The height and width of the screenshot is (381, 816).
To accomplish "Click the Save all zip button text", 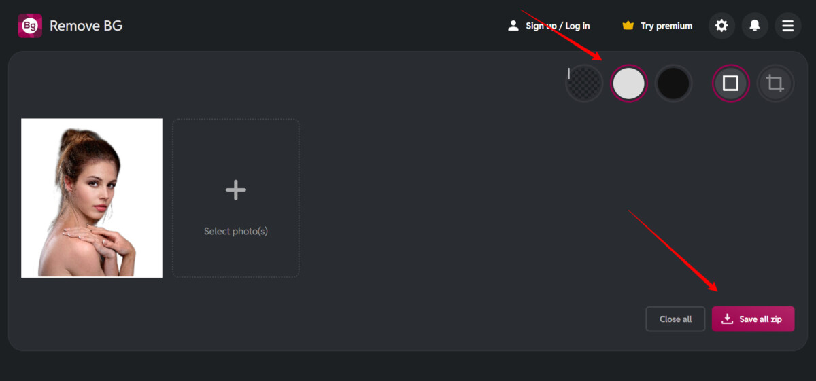I will tap(760, 319).
